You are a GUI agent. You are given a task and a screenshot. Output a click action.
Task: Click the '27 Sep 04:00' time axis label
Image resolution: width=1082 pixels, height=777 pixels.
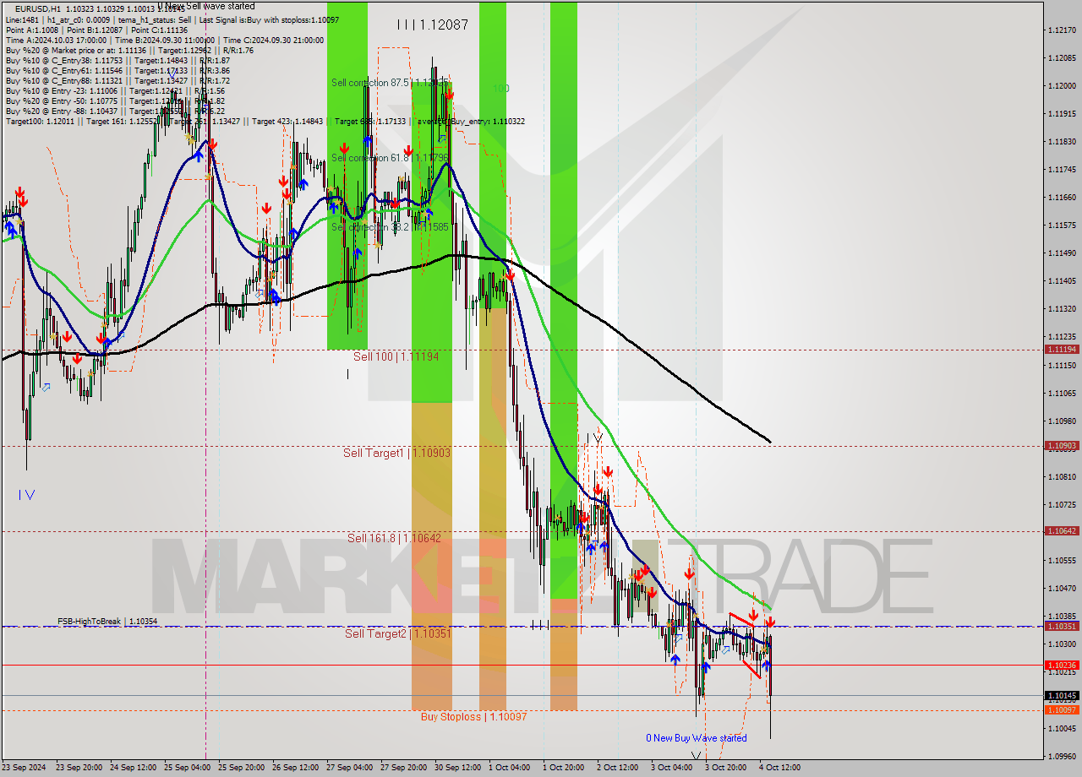click(x=349, y=768)
